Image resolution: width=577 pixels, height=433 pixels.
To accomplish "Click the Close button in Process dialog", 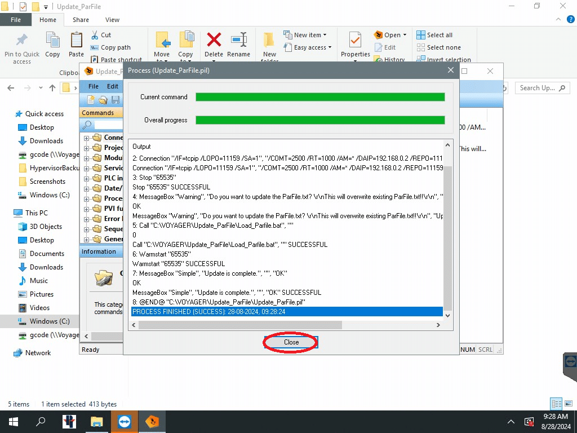I will pos(291,342).
